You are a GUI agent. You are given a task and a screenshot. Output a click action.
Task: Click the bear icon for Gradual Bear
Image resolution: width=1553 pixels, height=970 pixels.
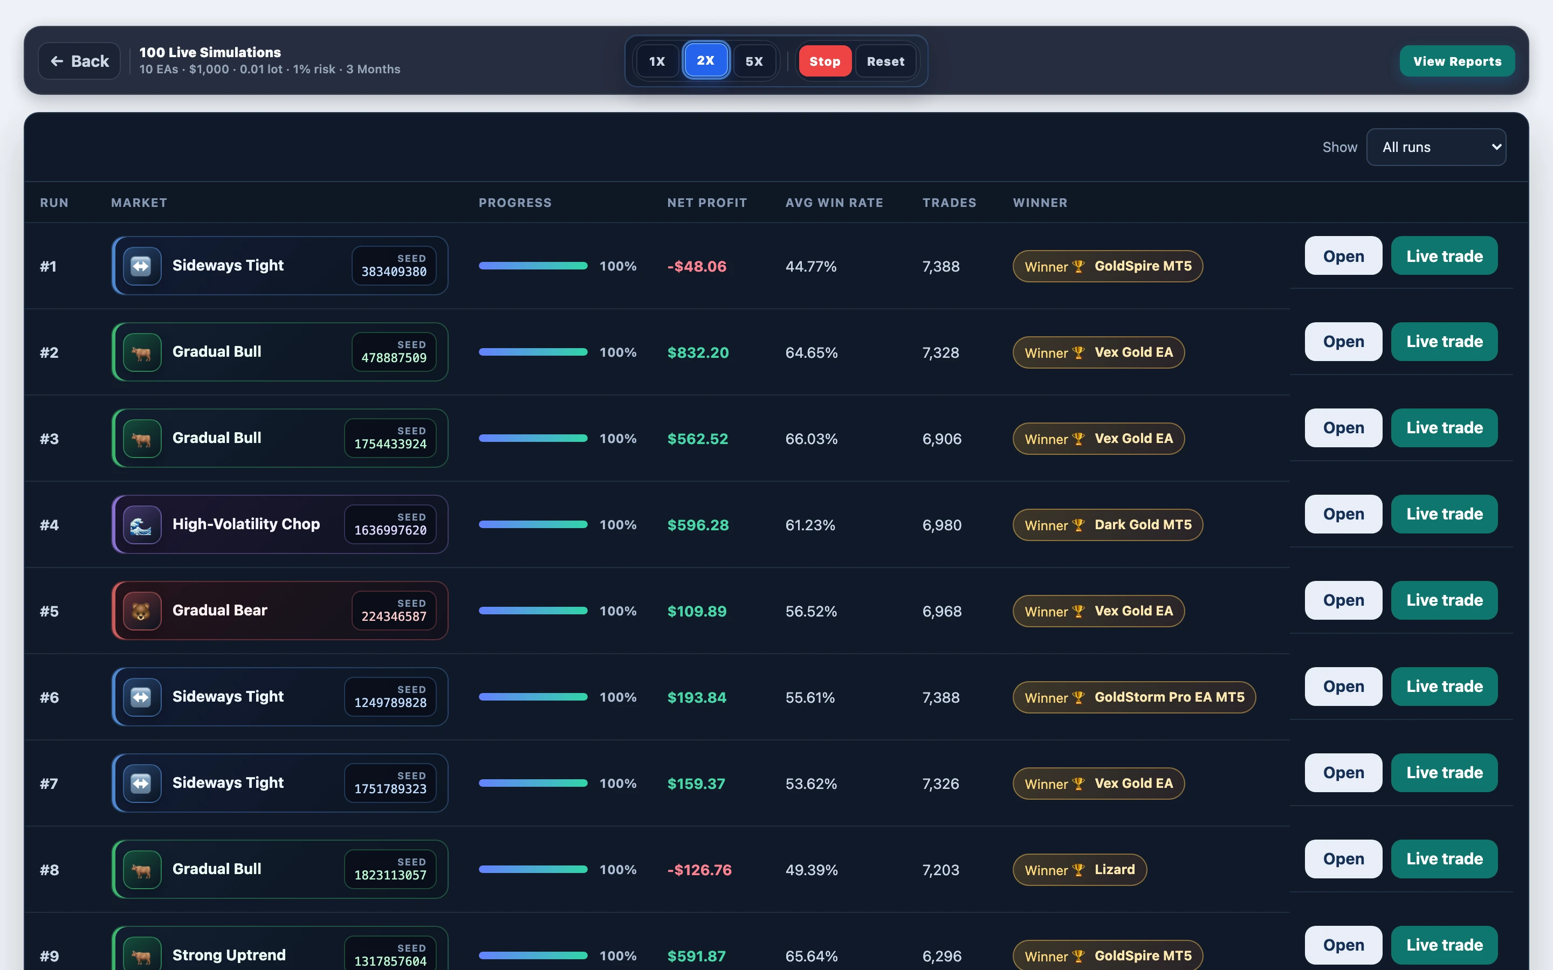[142, 611]
